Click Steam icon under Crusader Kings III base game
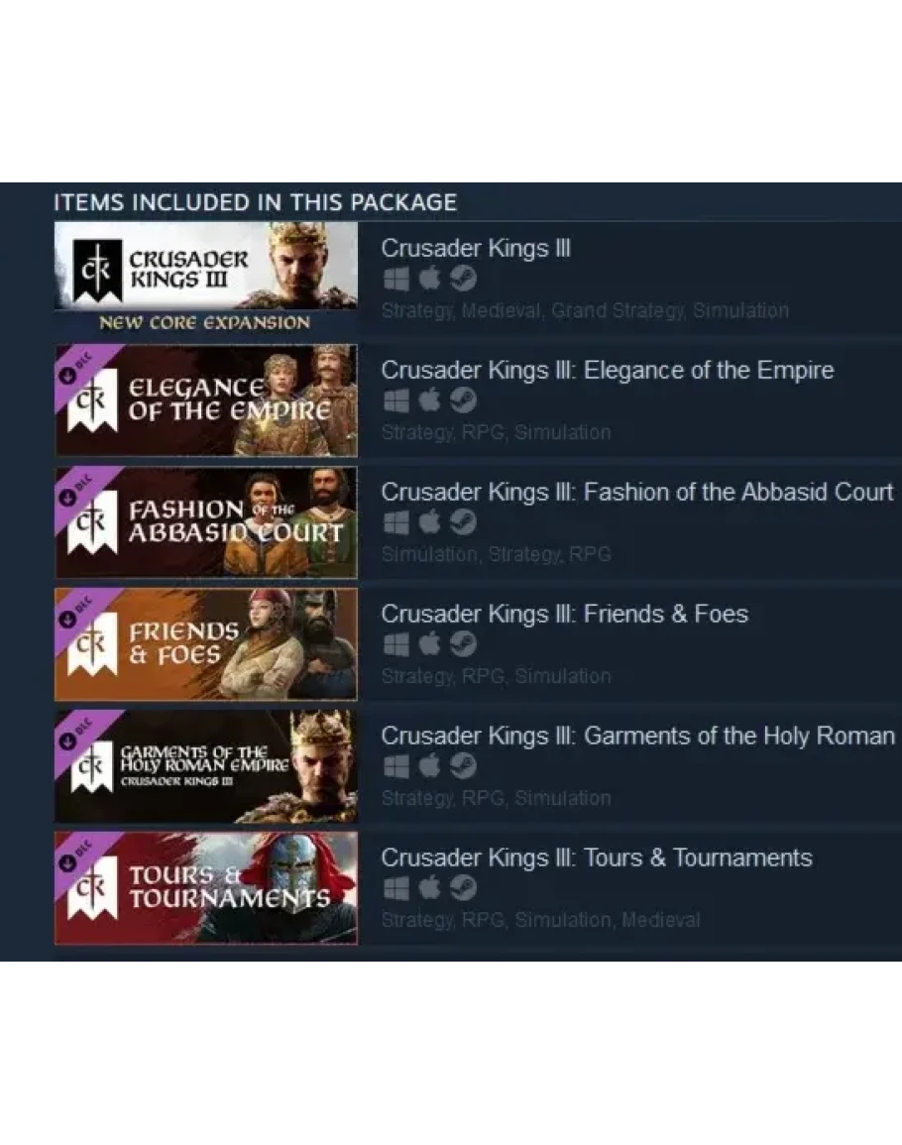 463,278
